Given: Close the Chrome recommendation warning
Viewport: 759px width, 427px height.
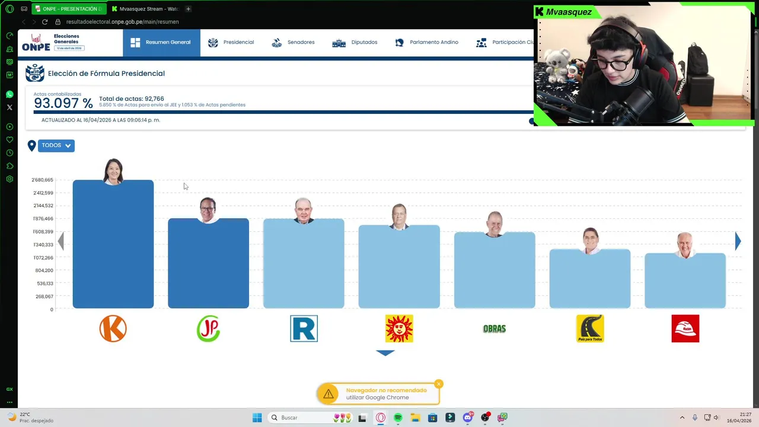Looking at the screenshot, I should tap(439, 384).
